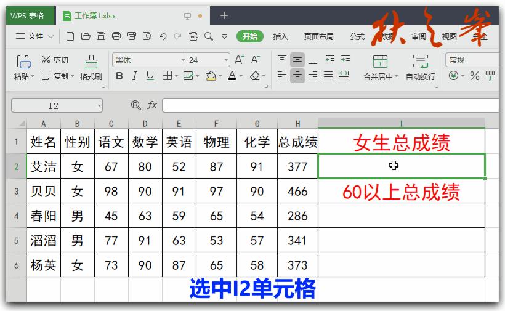The width and height of the screenshot is (505, 311).
Task: Toggle bold formatting B
Action: [119, 76]
